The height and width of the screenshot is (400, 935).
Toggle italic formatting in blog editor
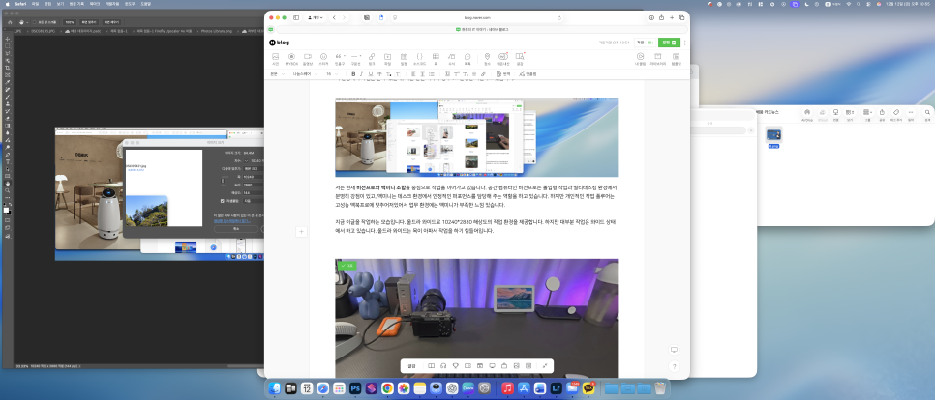[x=361, y=74]
